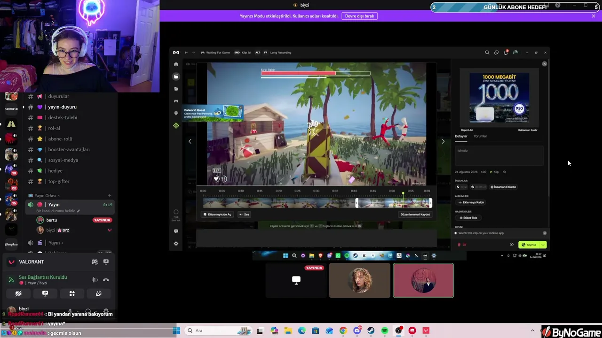Click the clip timeline playhead marker
The height and width of the screenshot is (338, 602).
403,193
